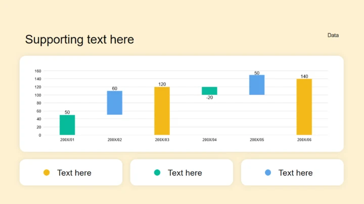Click the 200X/06 axis label

[304, 140]
